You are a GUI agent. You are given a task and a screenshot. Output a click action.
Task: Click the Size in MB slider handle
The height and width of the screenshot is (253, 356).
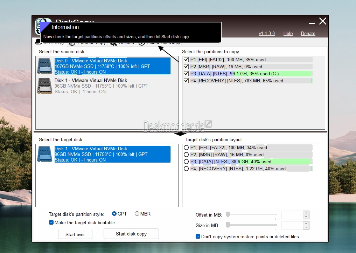pos(228,225)
